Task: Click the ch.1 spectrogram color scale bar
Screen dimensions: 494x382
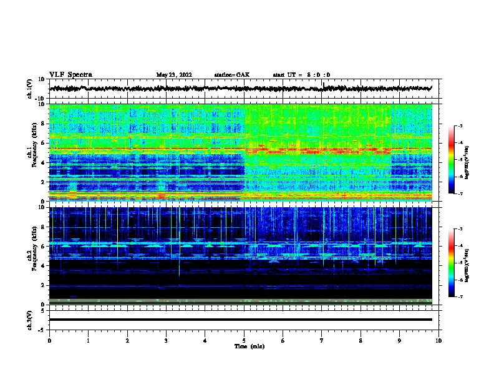Action: point(451,160)
